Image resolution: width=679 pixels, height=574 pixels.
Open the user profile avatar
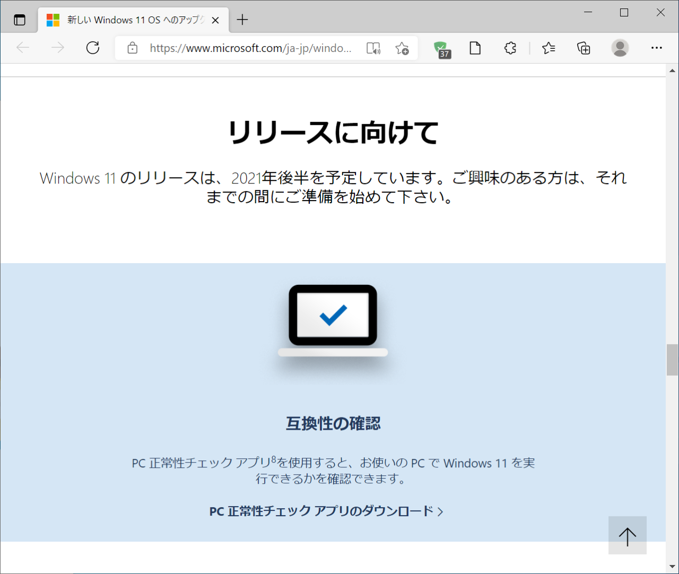(x=620, y=48)
